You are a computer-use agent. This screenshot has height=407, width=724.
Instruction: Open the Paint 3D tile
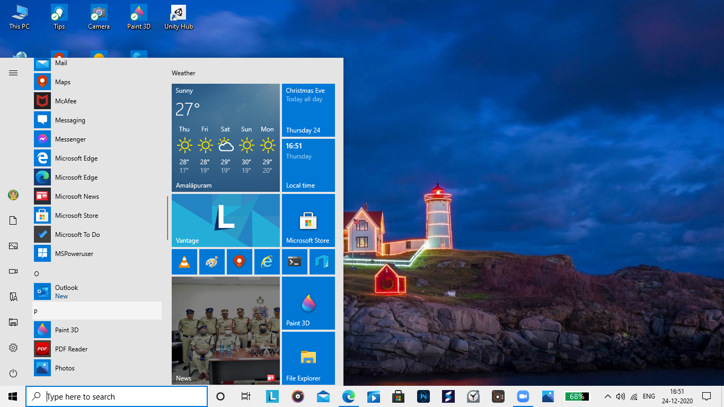click(x=308, y=303)
